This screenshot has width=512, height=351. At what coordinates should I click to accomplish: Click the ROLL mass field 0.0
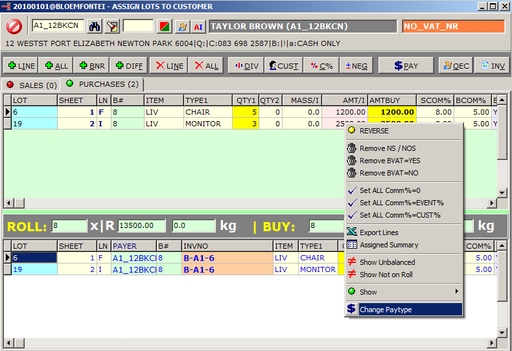[194, 226]
